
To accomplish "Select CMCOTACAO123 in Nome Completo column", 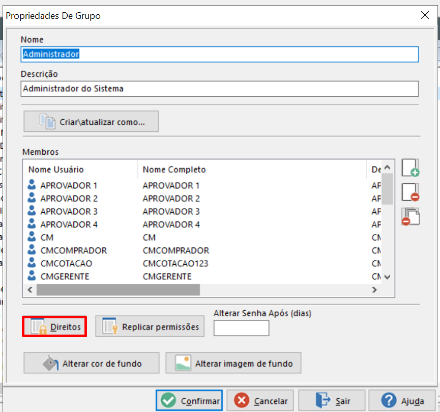I will pyautogui.click(x=175, y=264).
